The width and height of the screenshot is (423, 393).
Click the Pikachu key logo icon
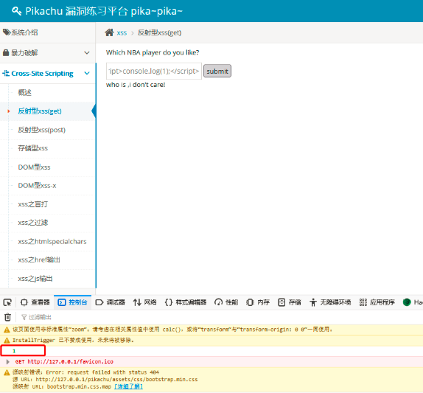17,11
